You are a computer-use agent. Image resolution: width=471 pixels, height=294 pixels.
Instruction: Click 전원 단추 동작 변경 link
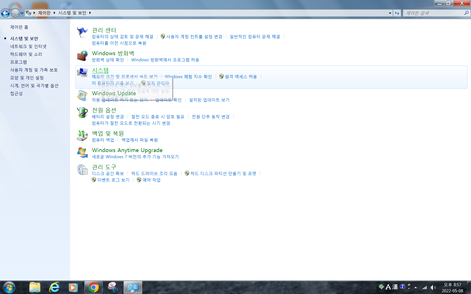tap(211, 117)
